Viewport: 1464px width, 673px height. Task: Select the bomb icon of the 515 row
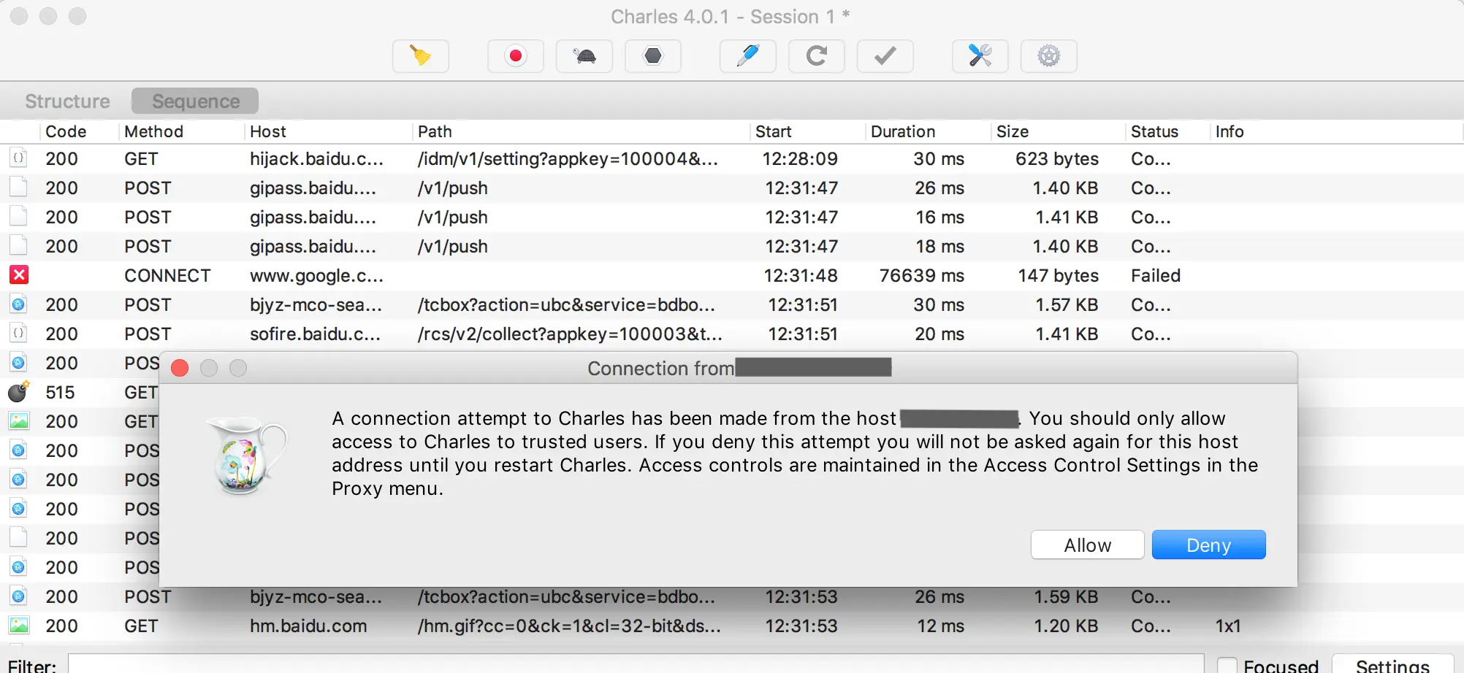coord(19,392)
